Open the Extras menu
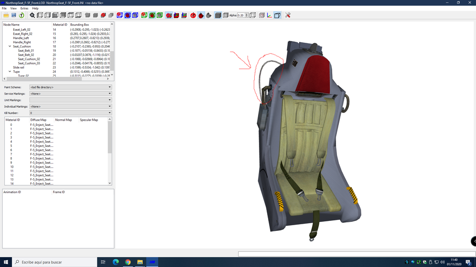 [x=24, y=9]
